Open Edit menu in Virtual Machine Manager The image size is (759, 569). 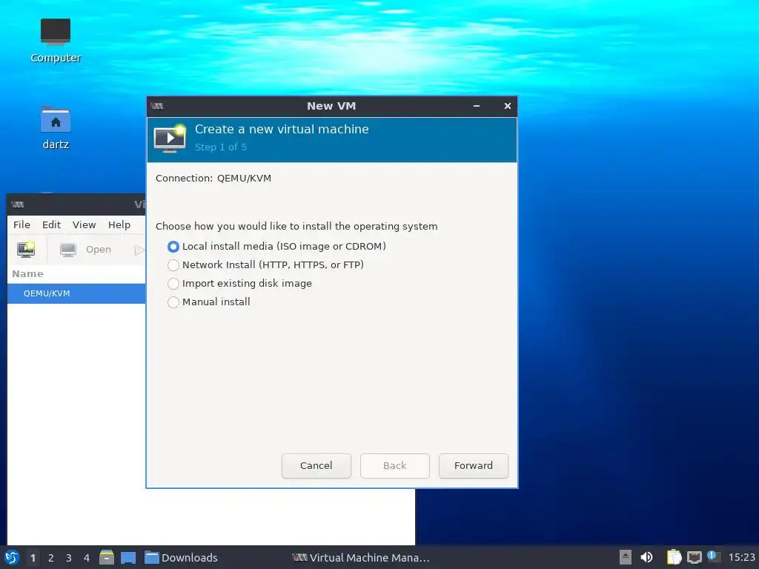[51, 224]
